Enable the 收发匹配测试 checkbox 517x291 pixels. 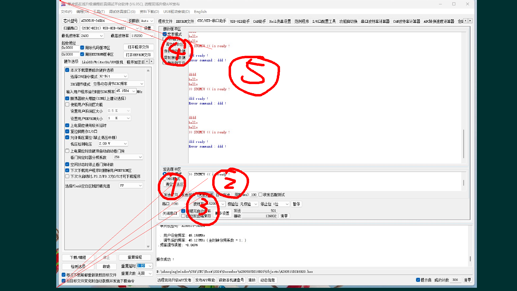point(260,195)
